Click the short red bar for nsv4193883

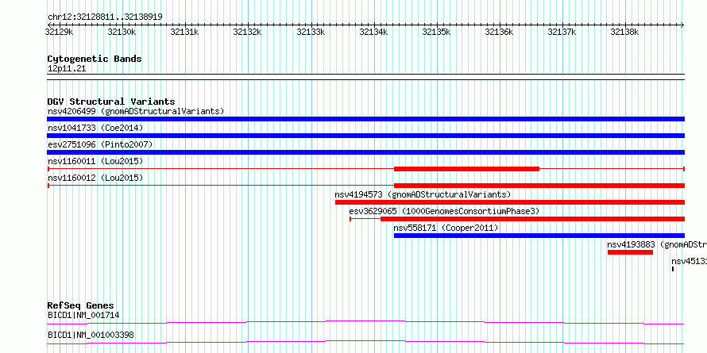[x=631, y=252]
